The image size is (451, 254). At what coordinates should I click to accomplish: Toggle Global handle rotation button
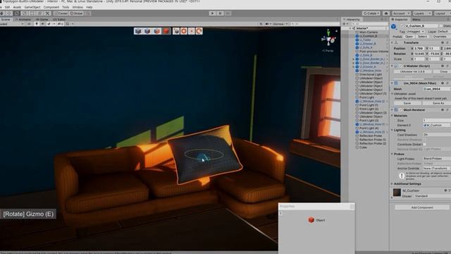tap(77, 13)
